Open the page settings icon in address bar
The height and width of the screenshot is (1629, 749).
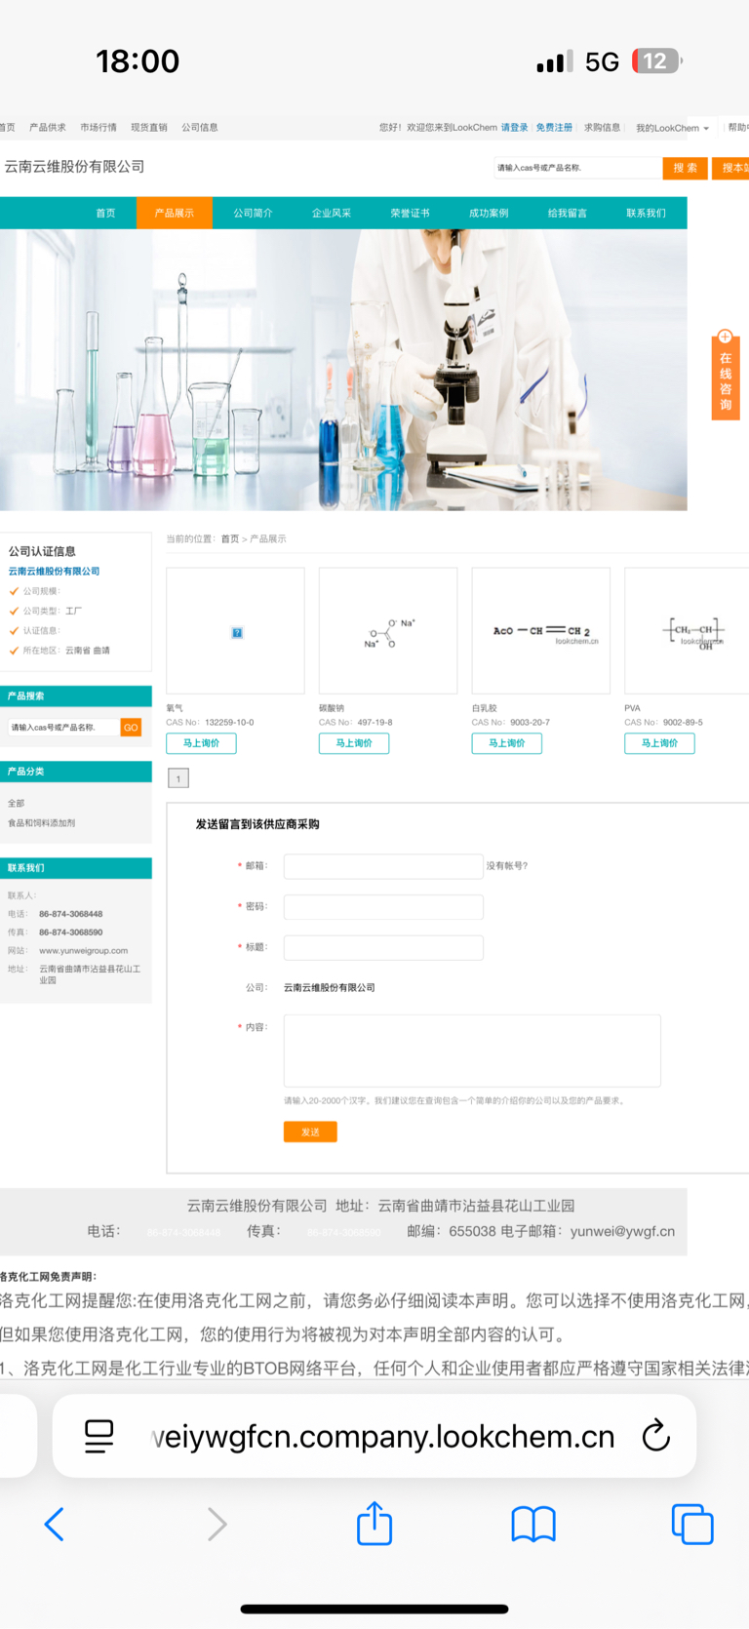click(99, 1436)
